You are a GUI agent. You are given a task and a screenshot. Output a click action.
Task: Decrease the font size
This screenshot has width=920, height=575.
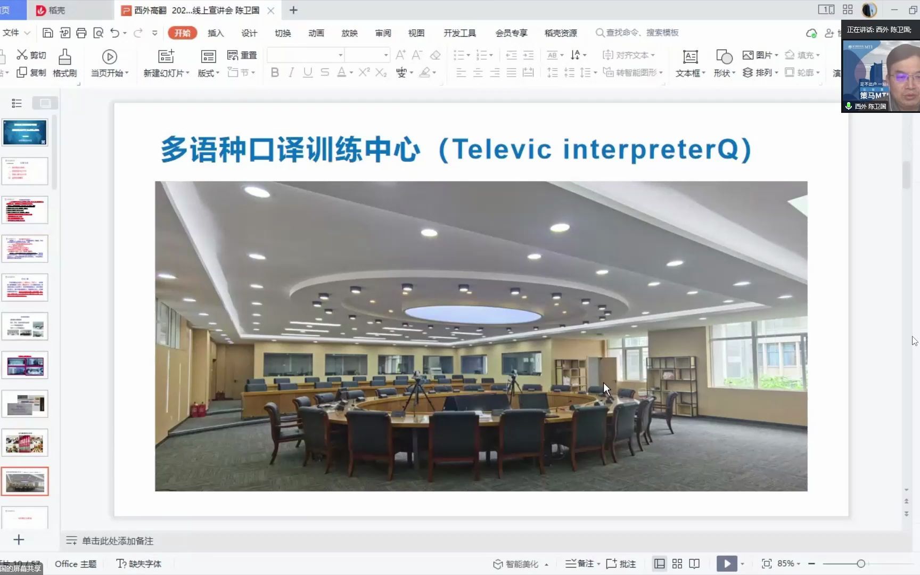417,55
